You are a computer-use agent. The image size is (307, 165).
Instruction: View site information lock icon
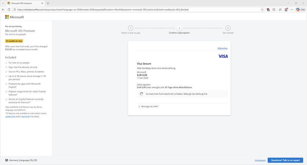click(x=15, y=9)
